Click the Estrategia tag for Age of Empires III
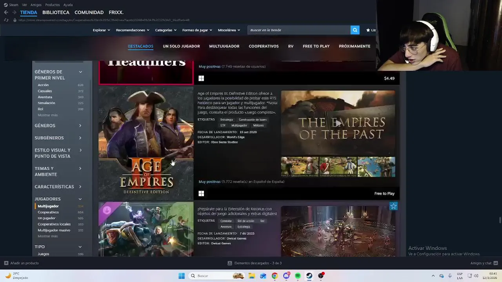The height and width of the screenshot is (282, 502). click(x=227, y=120)
